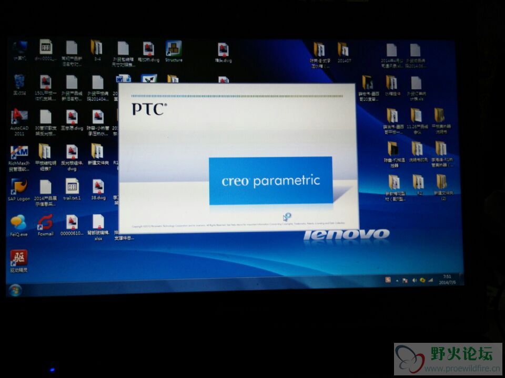Click the PTC logo on splash screen

(x=149, y=109)
